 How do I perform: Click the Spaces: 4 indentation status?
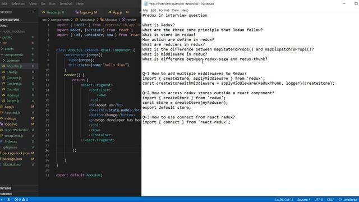coord(304,200)
